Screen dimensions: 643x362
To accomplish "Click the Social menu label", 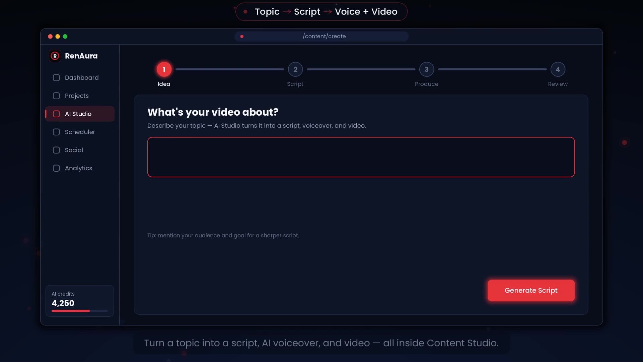I will [x=74, y=150].
